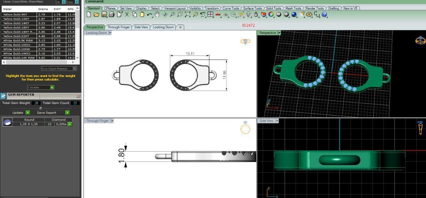Click the Save Report button
The width and height of the screenshot is (426, 198).
[x=53, y=112]
